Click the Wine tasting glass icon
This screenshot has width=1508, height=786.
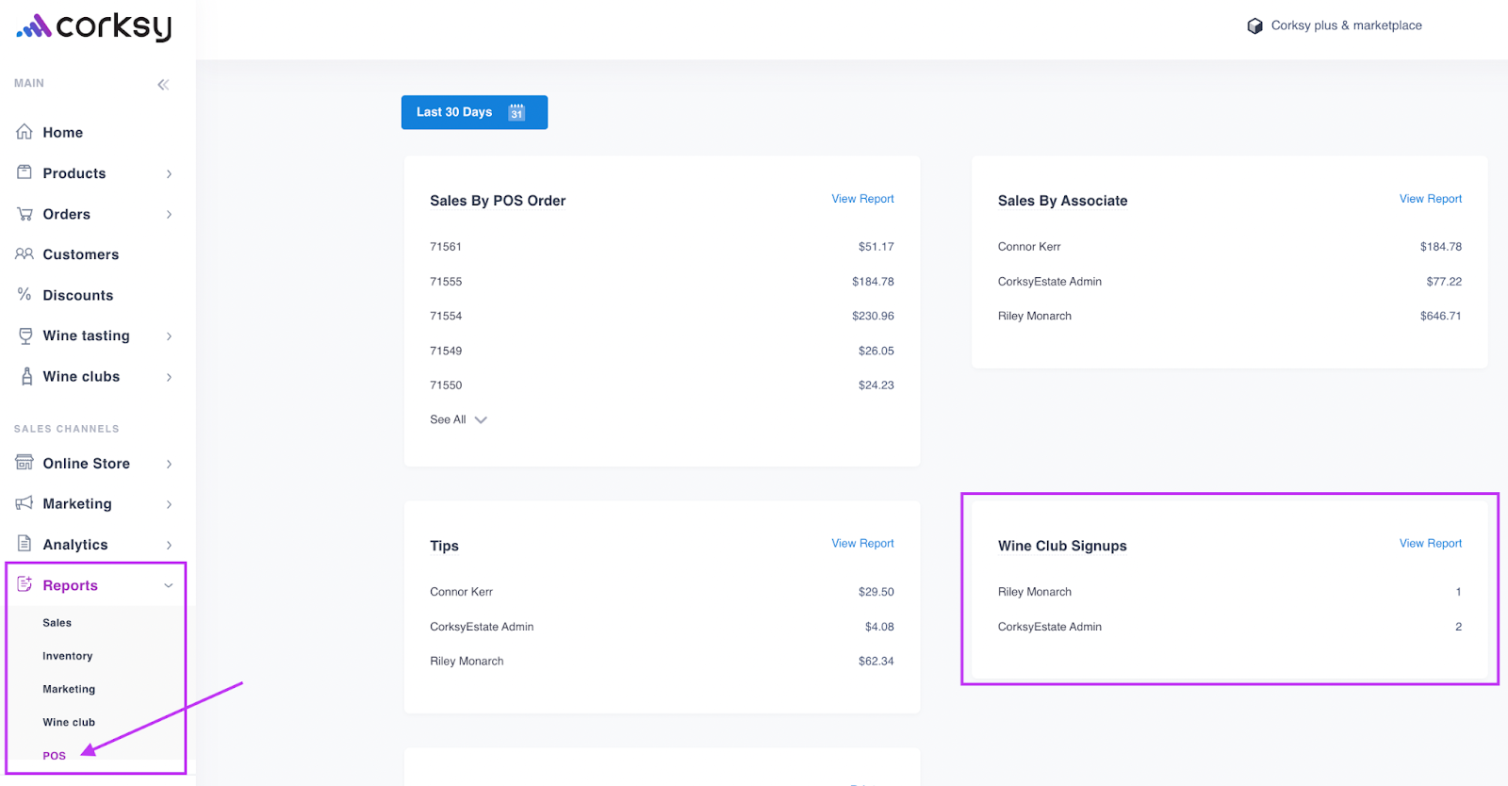point(25,336)
